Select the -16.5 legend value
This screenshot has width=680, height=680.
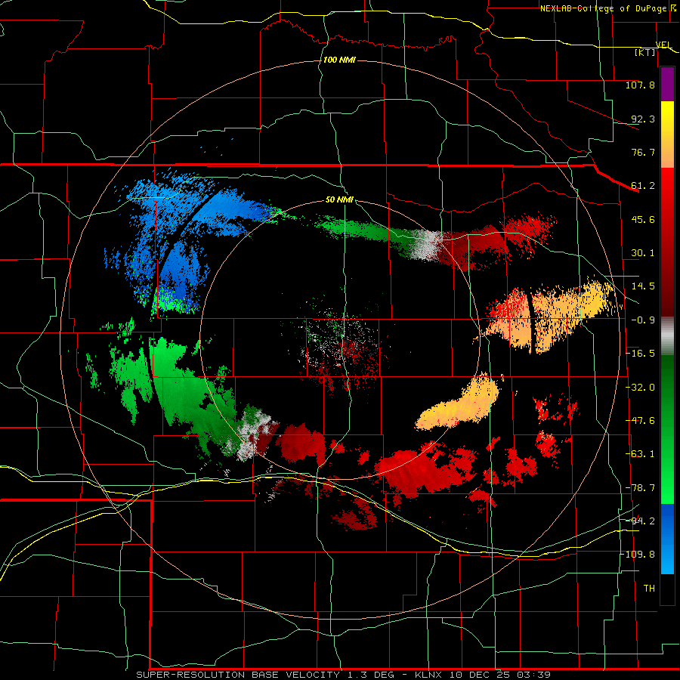(x=640, y=354)
